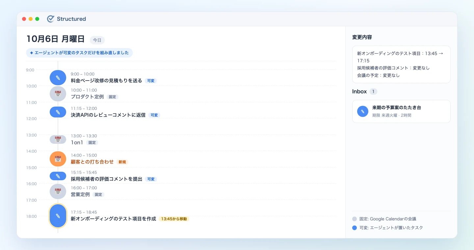Click the 13:45から移動 badge
The height and width of the screenshot is (250, 474).
(174, 219)
